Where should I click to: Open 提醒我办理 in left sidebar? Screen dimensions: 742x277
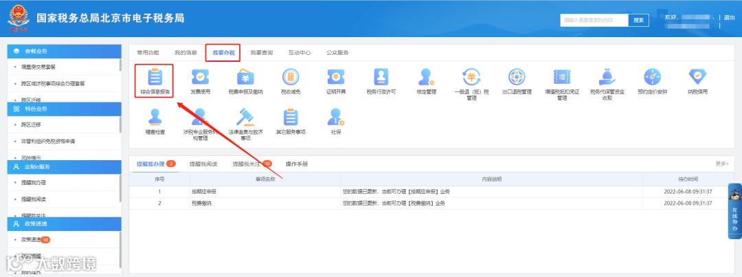click(33, 182)
